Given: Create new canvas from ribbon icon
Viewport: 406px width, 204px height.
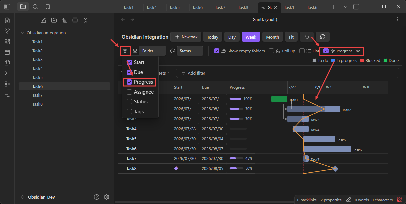Looking at the screenshot, I should pyautogui.click(x=7, y=42).
